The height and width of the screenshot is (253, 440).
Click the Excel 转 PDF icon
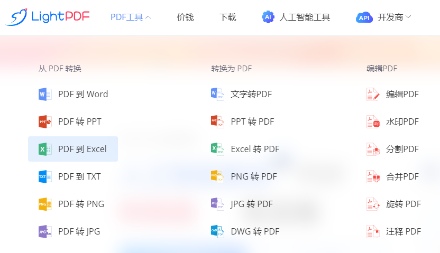pyautogui.click(x=217, y=149)
